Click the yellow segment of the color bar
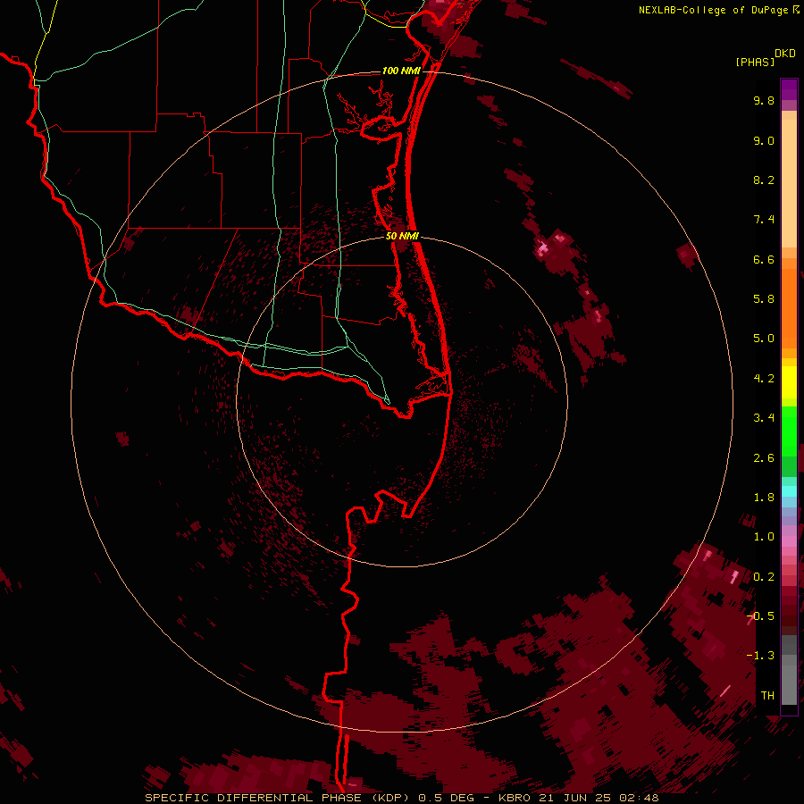The image size is (804, 804). [789, 382]
